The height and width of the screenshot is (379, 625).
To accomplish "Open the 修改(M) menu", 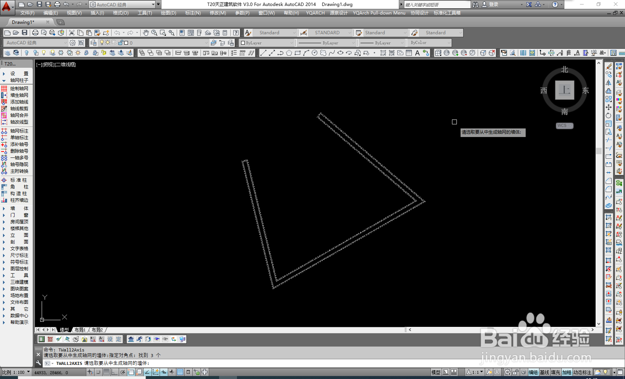I will [218, 13].
